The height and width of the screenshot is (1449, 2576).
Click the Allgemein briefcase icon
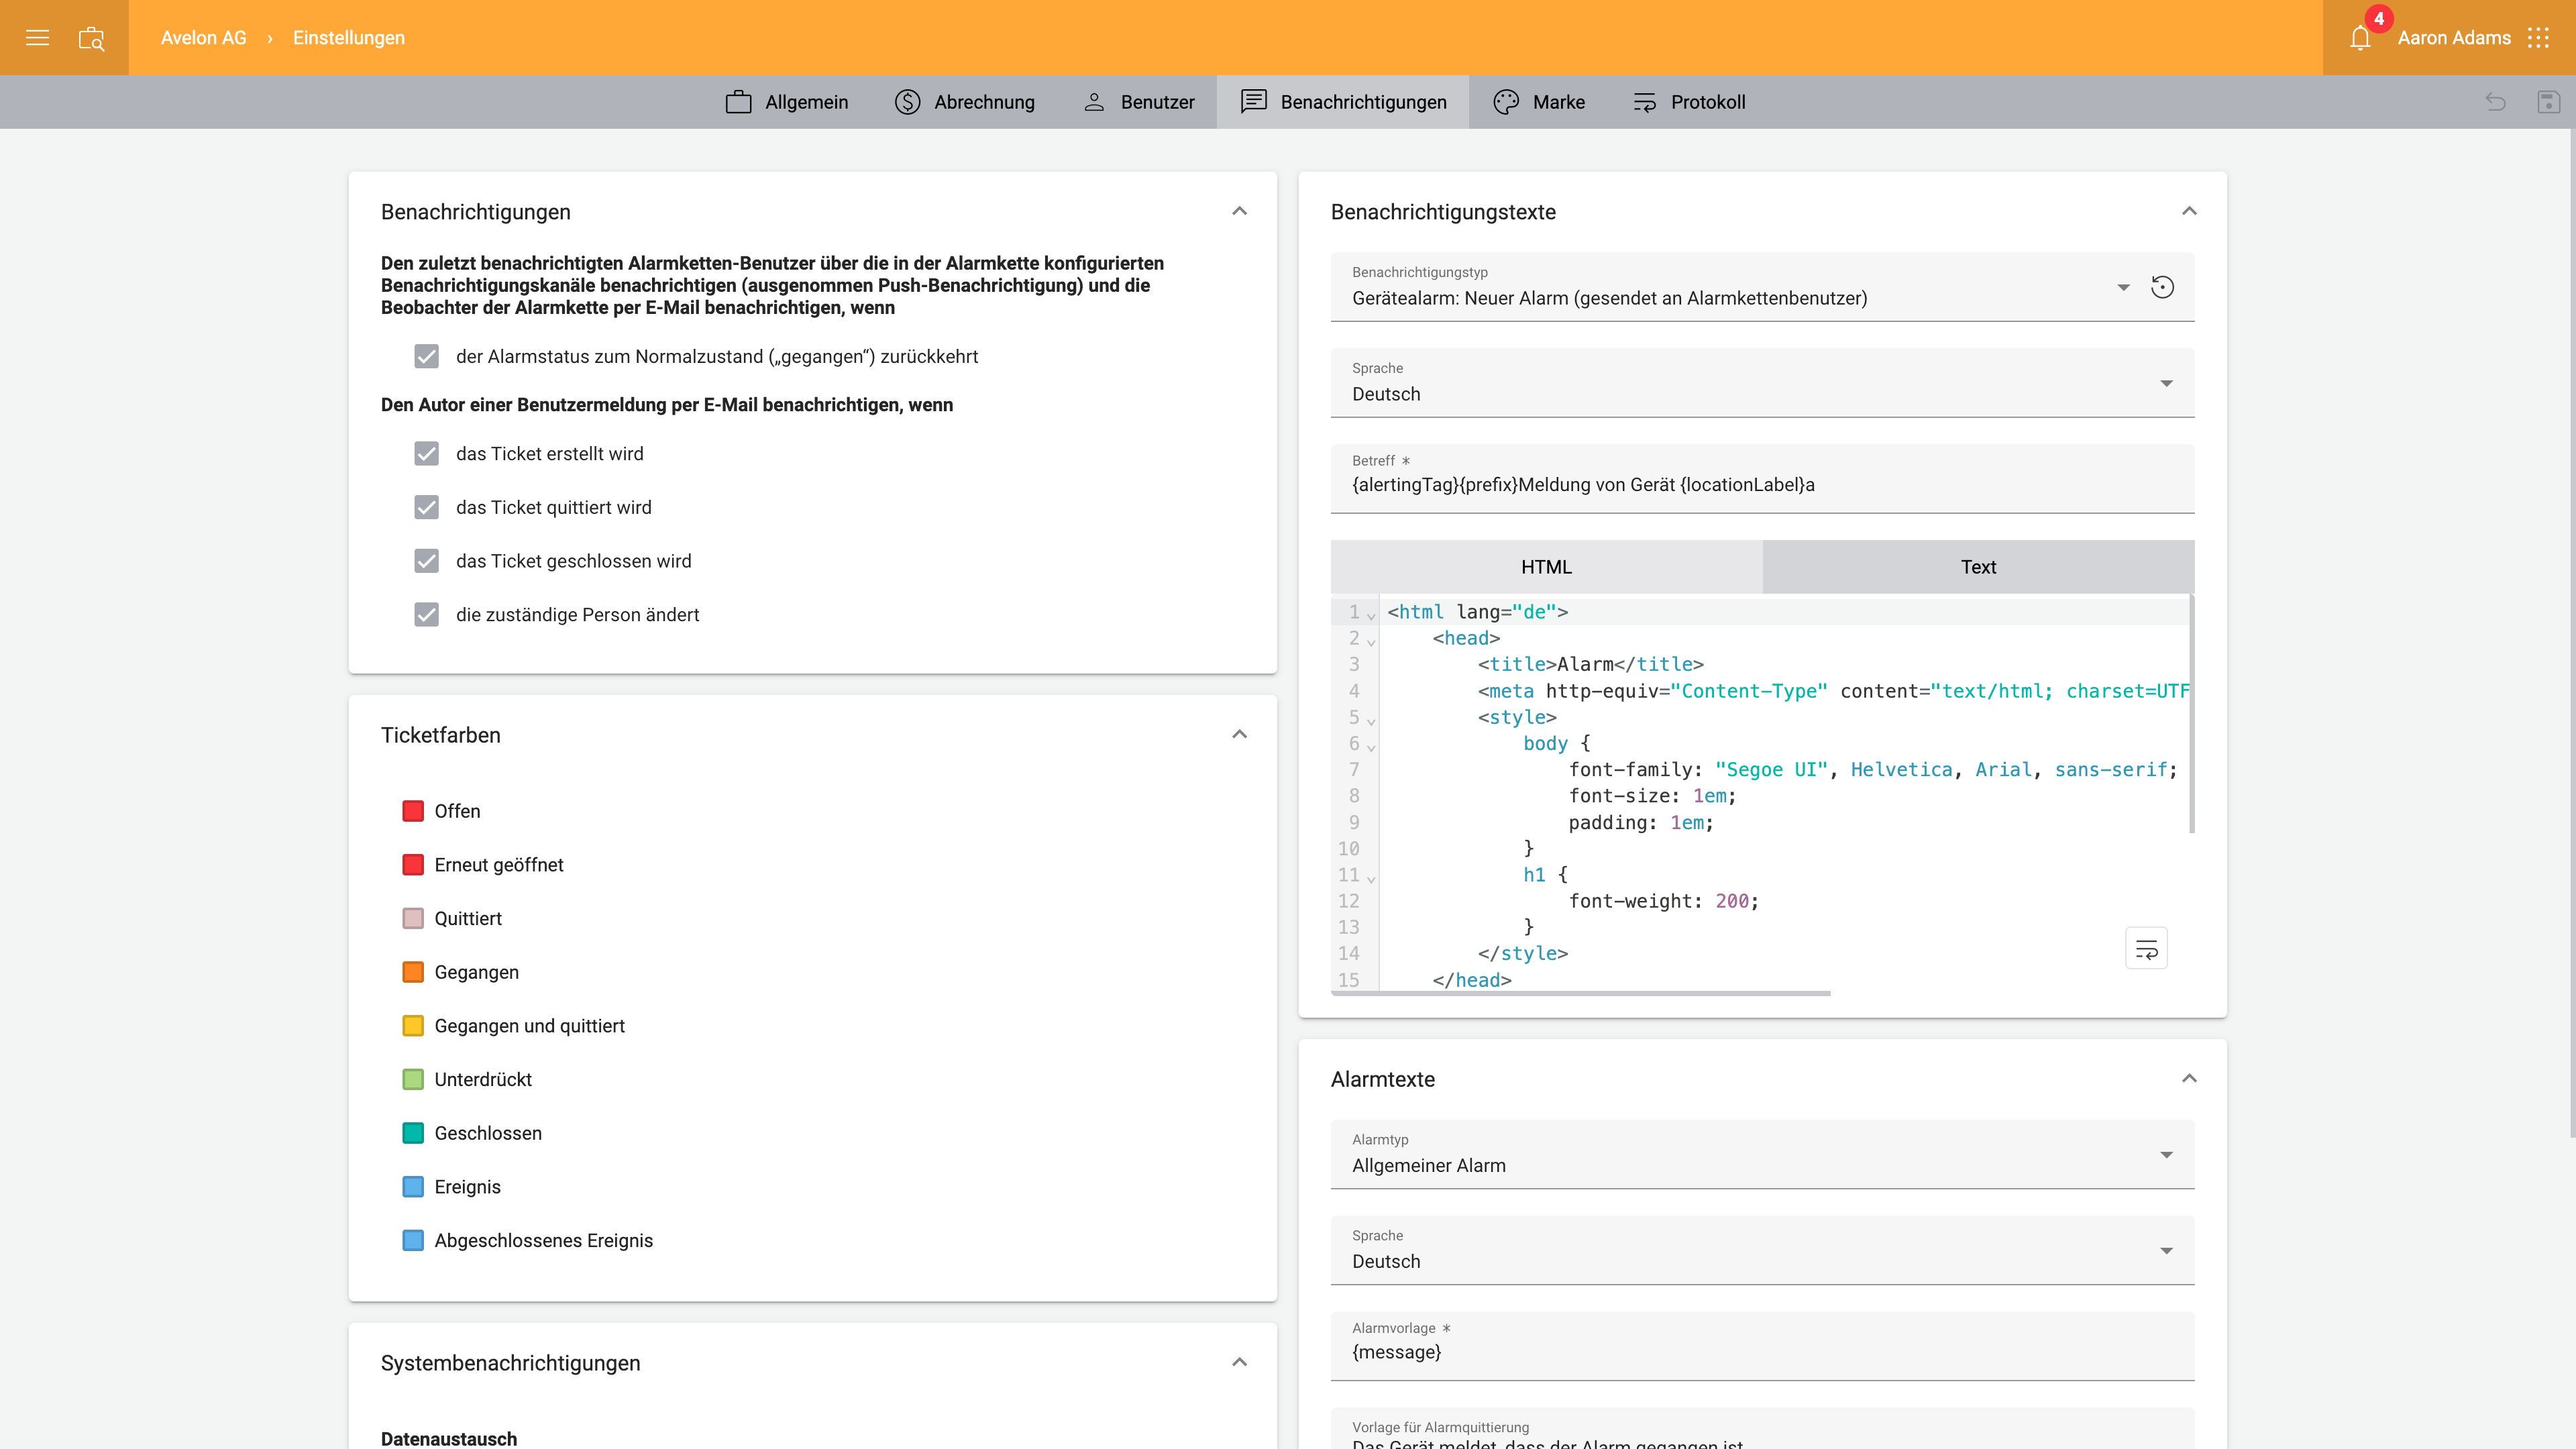pyautogui.click(x=738, y=102)
